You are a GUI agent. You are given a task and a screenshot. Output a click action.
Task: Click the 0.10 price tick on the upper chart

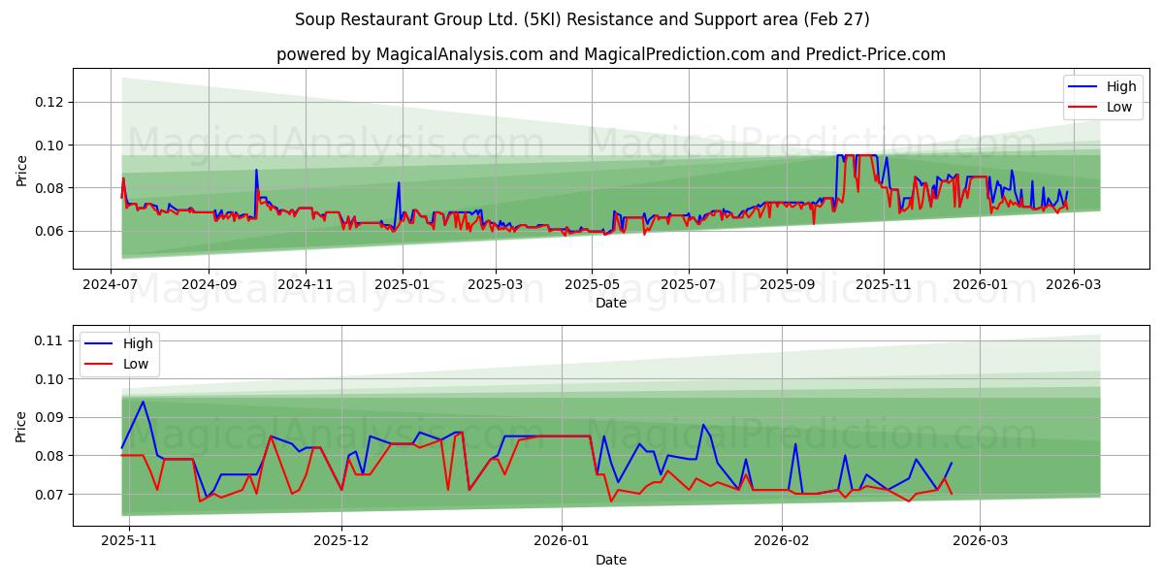[x=50, y=145]
